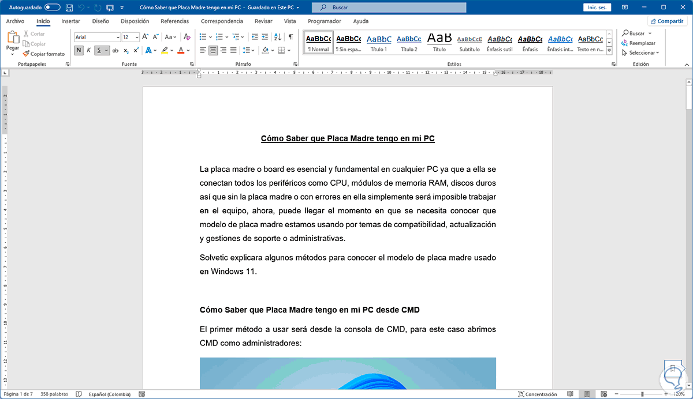Toggle cursiva (K) italic formatting
The width and height of the screenshot is (693, 399).
coord(89,51)
